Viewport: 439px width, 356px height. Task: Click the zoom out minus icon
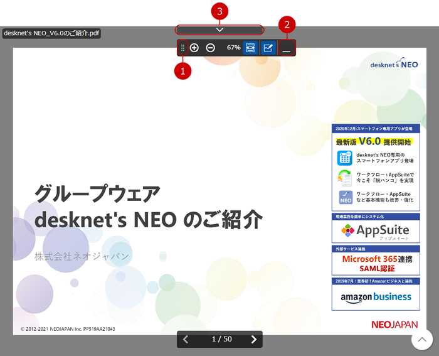pos(211,48)
